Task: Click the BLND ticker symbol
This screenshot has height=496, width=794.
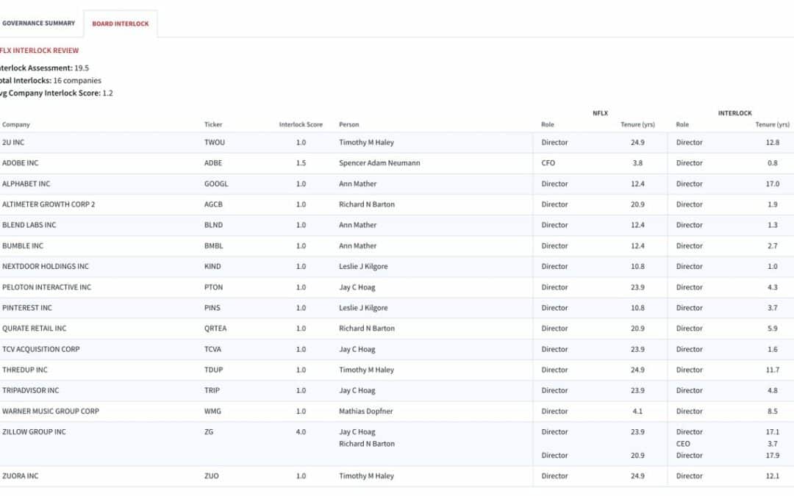Action: point(214,226)
